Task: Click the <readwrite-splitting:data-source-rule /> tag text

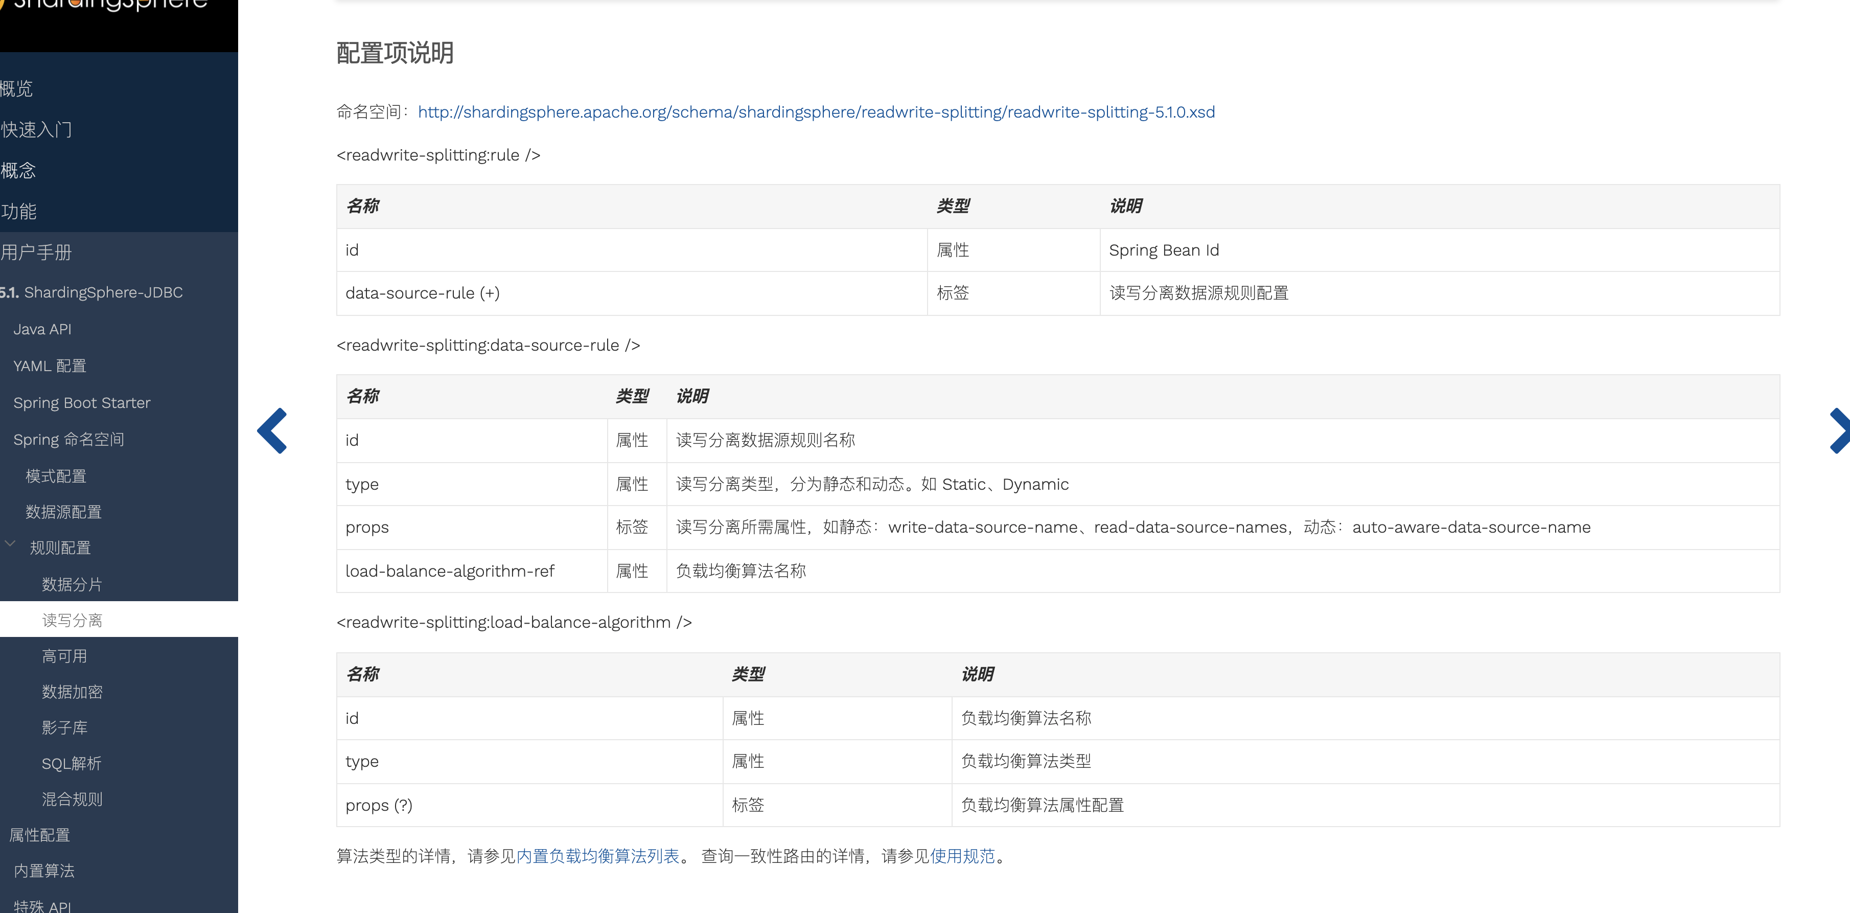Action: point(489,346)
